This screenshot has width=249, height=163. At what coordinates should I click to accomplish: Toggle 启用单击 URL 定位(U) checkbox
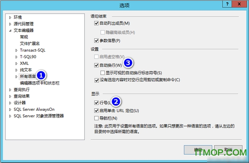97,110
